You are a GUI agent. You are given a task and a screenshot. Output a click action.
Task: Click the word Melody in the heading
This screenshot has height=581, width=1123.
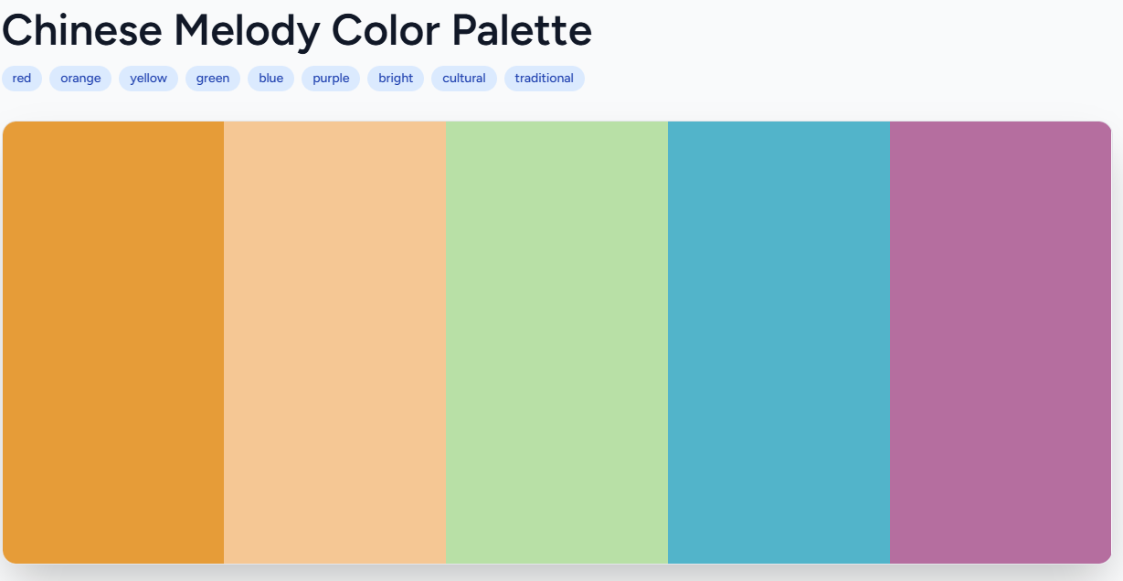[x=247, y=30]
